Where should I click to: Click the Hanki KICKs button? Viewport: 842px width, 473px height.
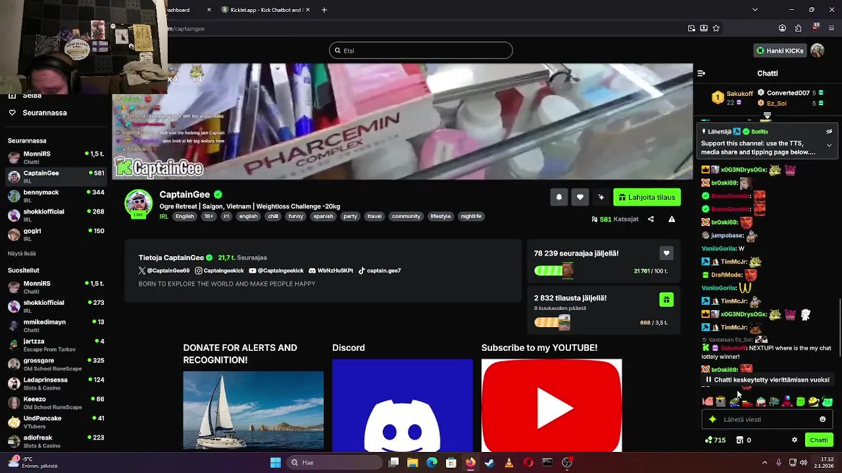pyautogui.click(x=780, y=51)
